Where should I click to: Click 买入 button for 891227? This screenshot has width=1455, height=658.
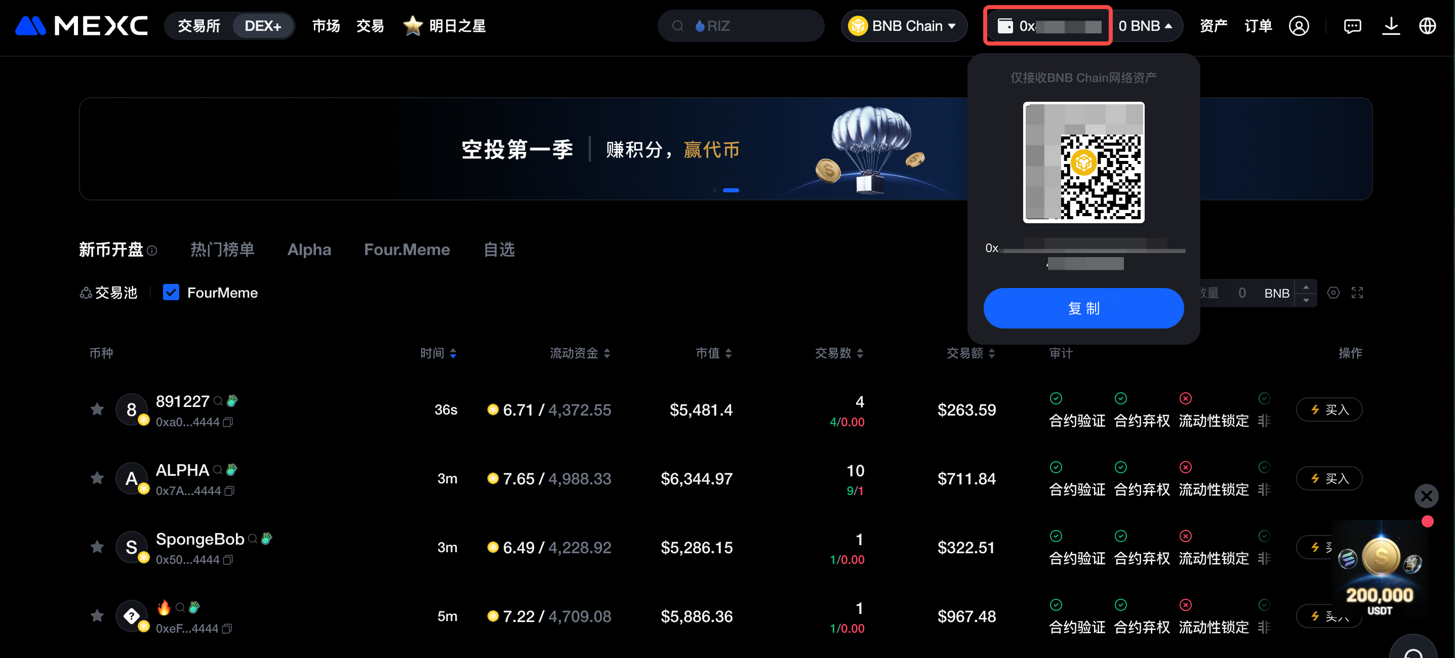(x=1329, y=409)
